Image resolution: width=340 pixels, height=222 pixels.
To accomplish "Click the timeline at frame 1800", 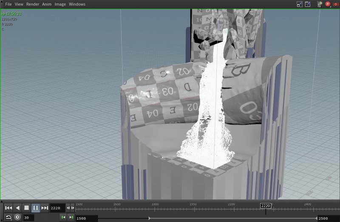I will 155,209.
